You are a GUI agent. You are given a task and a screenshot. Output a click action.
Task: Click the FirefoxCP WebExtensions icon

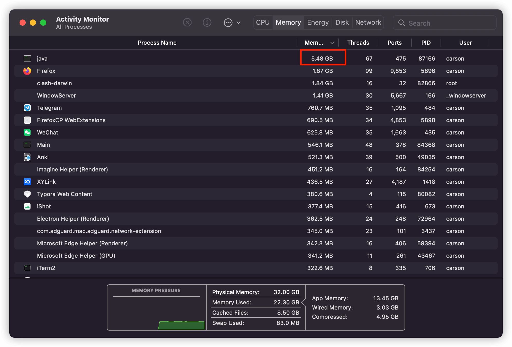27,120
